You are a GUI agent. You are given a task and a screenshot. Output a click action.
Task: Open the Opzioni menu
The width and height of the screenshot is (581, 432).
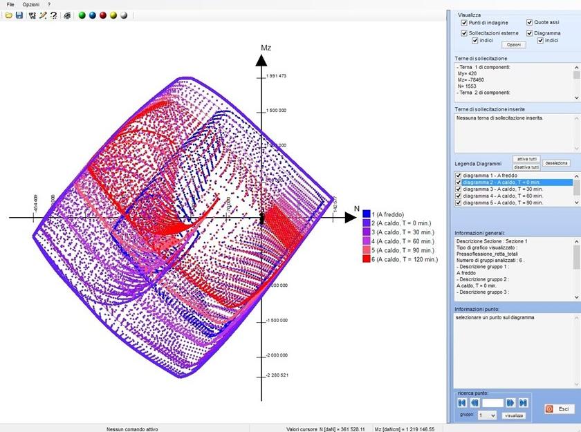pyautogui.click(x=30, y=4)
